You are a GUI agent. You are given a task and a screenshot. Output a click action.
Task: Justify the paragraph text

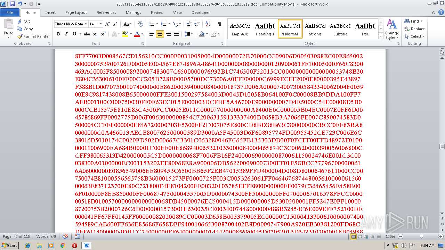click(176, 34)
